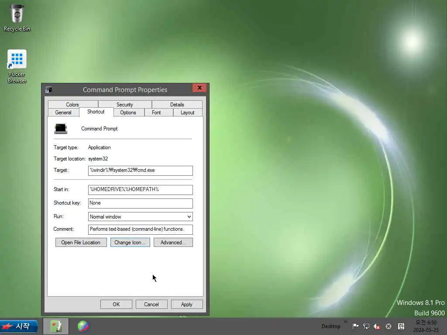This screenshot has width=447, height=335.
Task: Switch to the Font tab
Action: click(156, 113)
